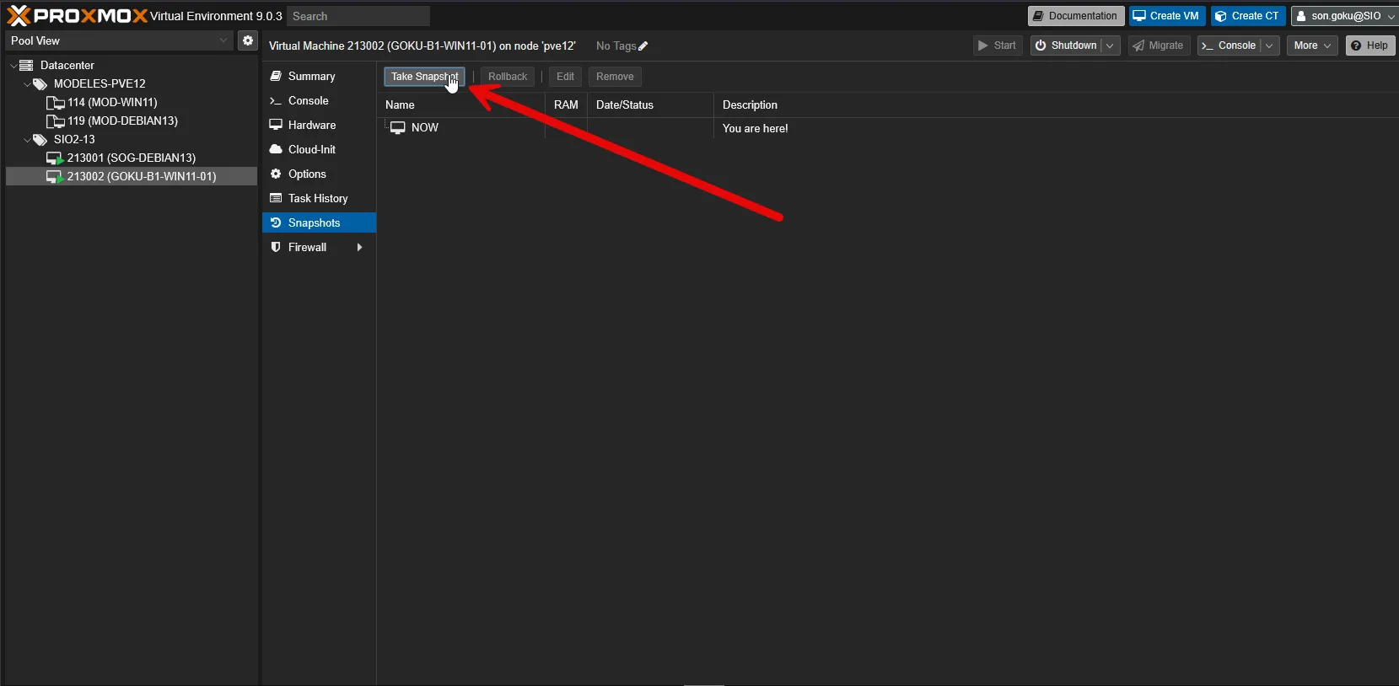Collapse the MODELES-PVE12 pool
This screenshot has width=1399, height=686.
pos(27,84)
